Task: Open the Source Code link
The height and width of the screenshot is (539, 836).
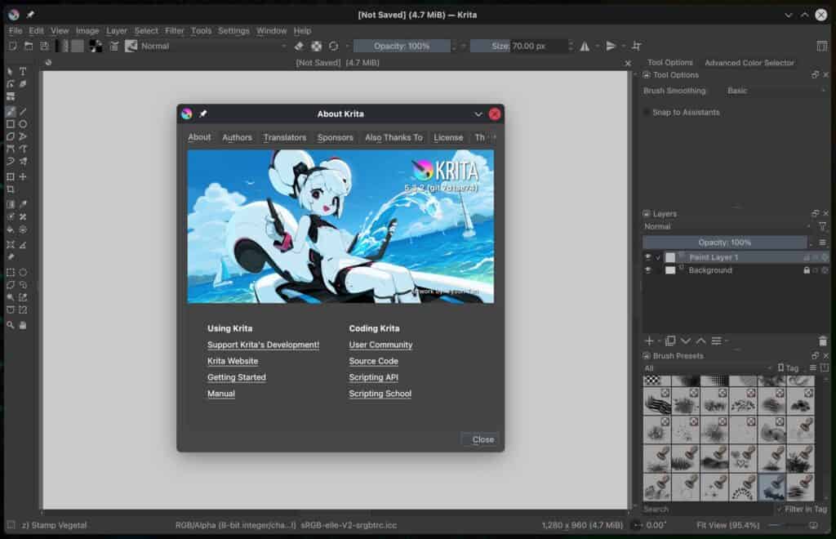Action: point(374,361)
